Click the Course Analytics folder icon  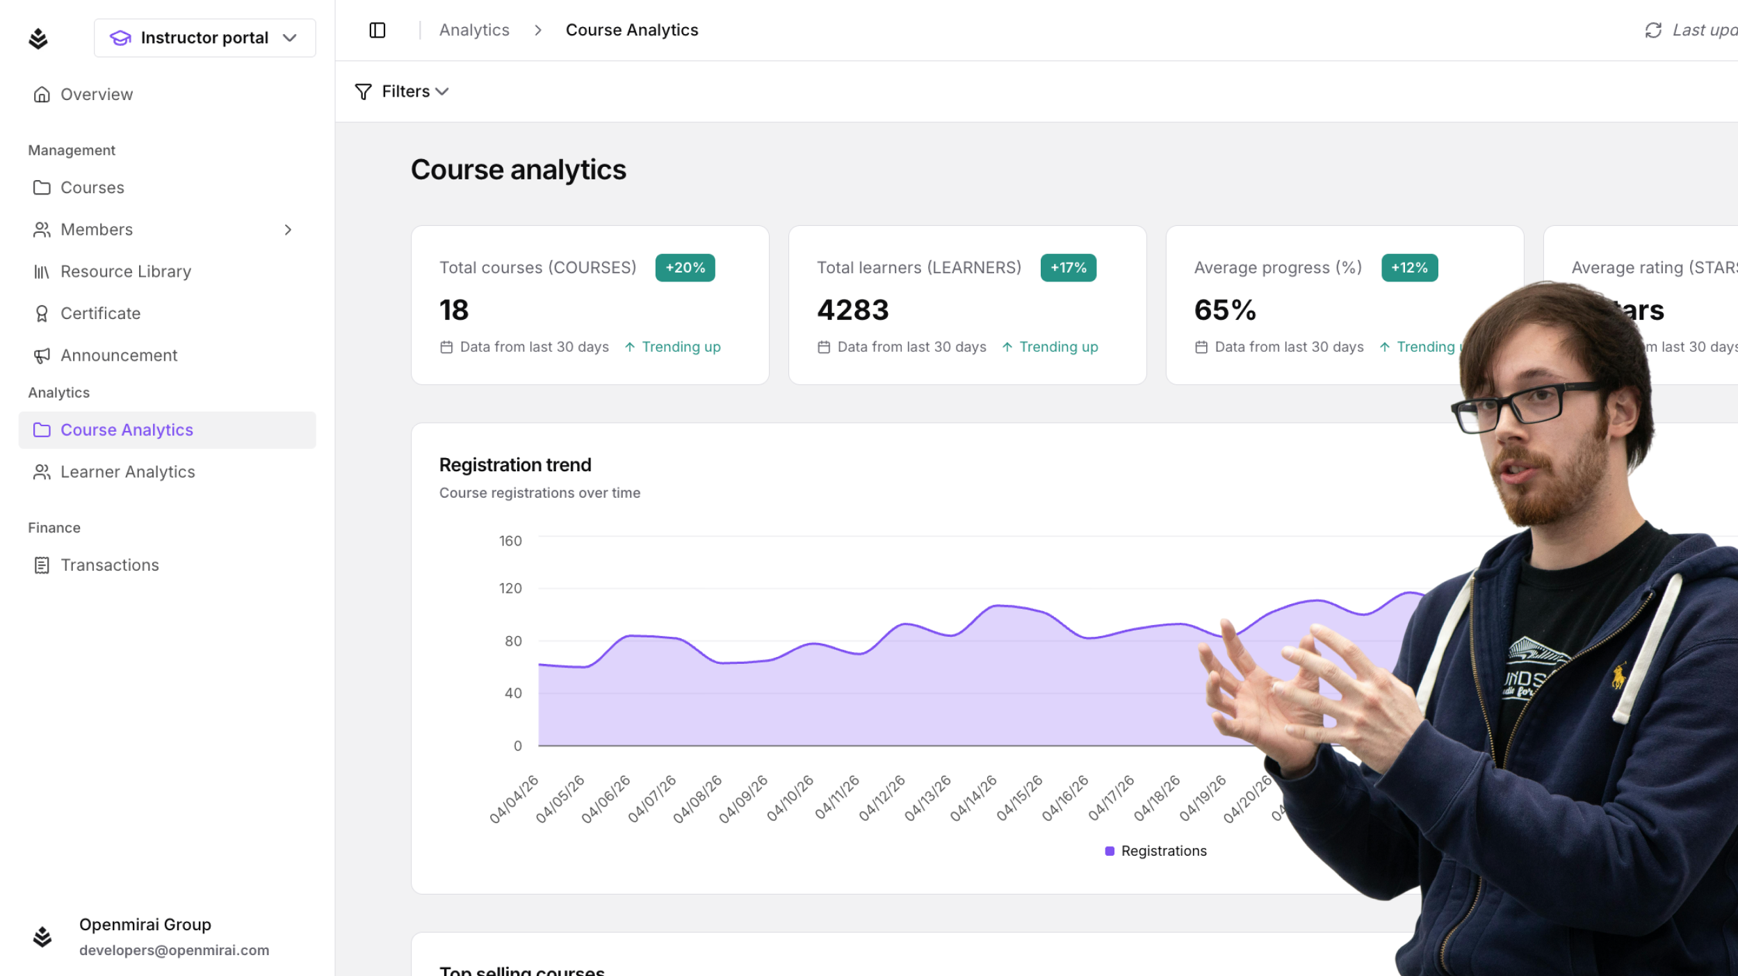(42, 430)
